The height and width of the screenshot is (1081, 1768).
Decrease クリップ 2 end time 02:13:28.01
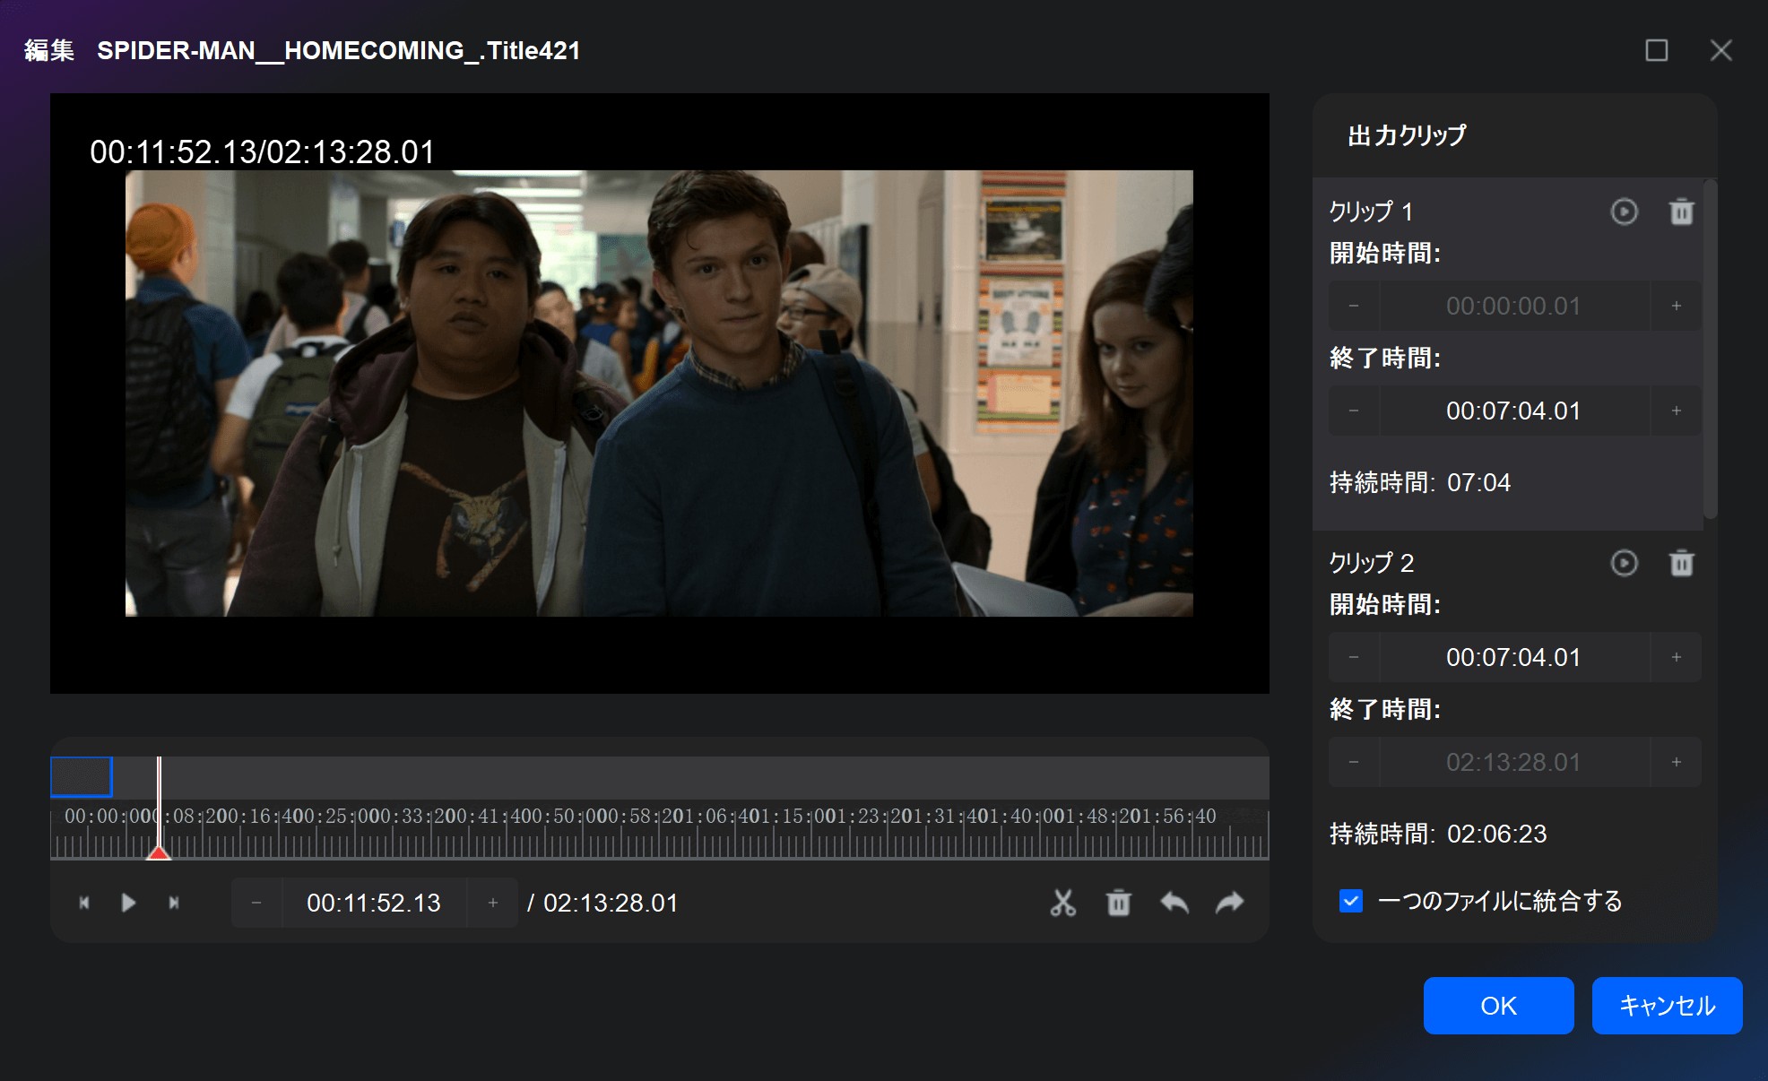pos(1354,762)
